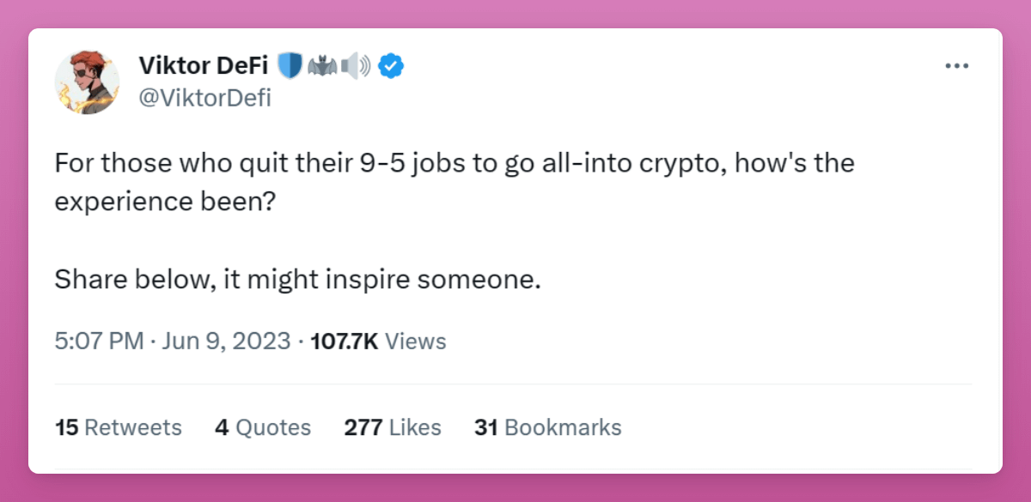Click the speaker emoji beside the name
The width and height of the screenshot is (1031, 502).
pyautogui.click(x=354, y=66)
